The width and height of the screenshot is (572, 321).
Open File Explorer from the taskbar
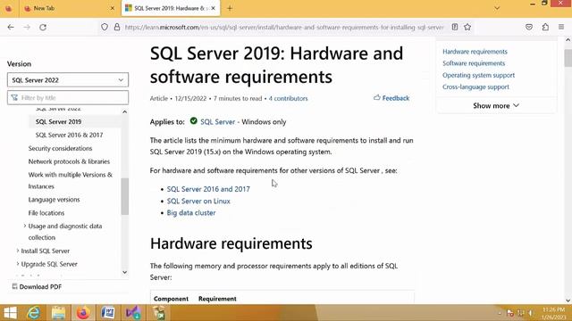click(58, 313)
